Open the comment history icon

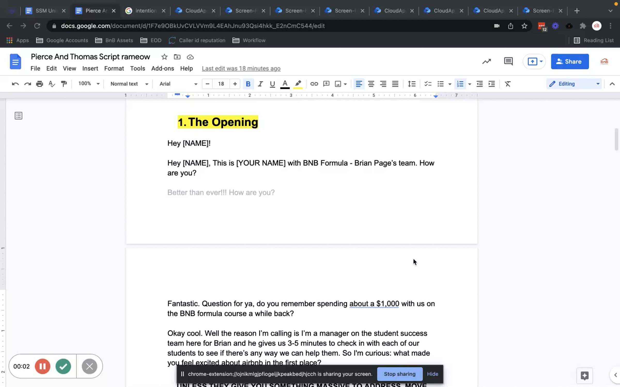pyautogui.click(x=508, y=61)
